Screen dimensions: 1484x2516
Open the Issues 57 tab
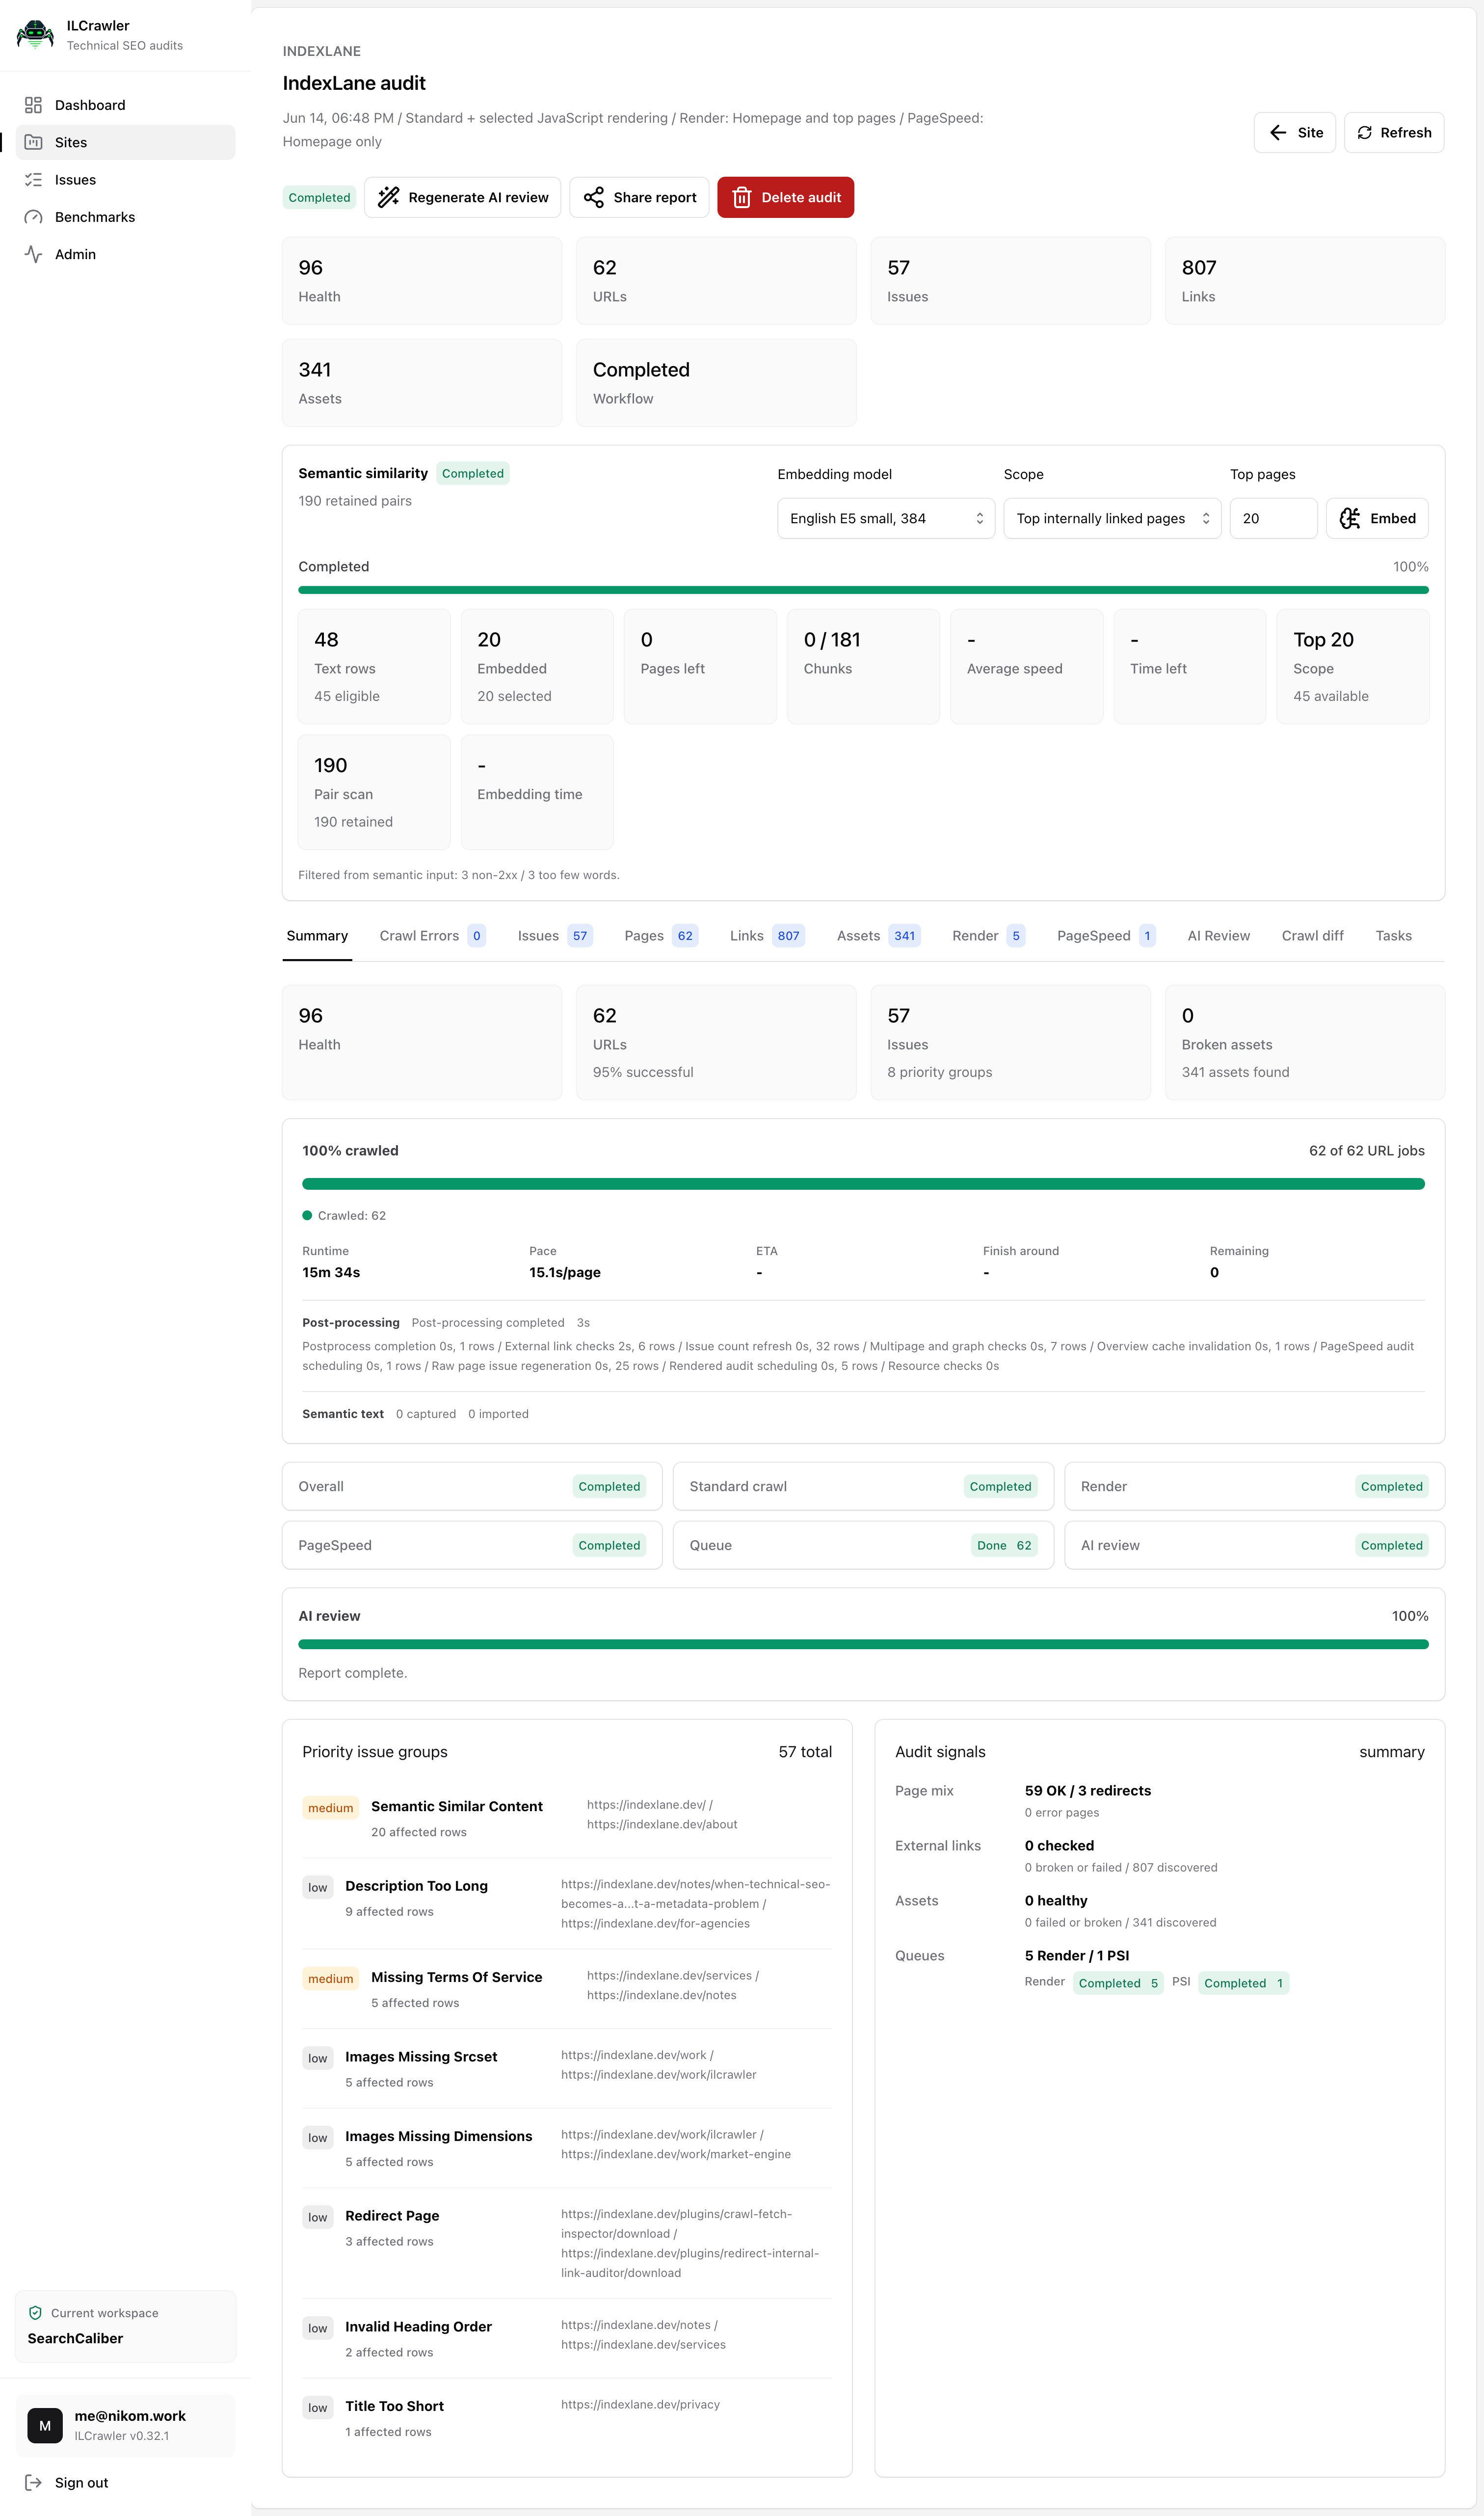point(555,936)
